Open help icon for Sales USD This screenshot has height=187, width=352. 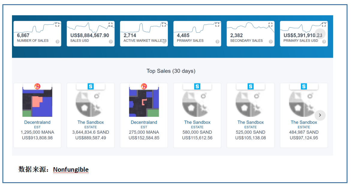(111, 42)
